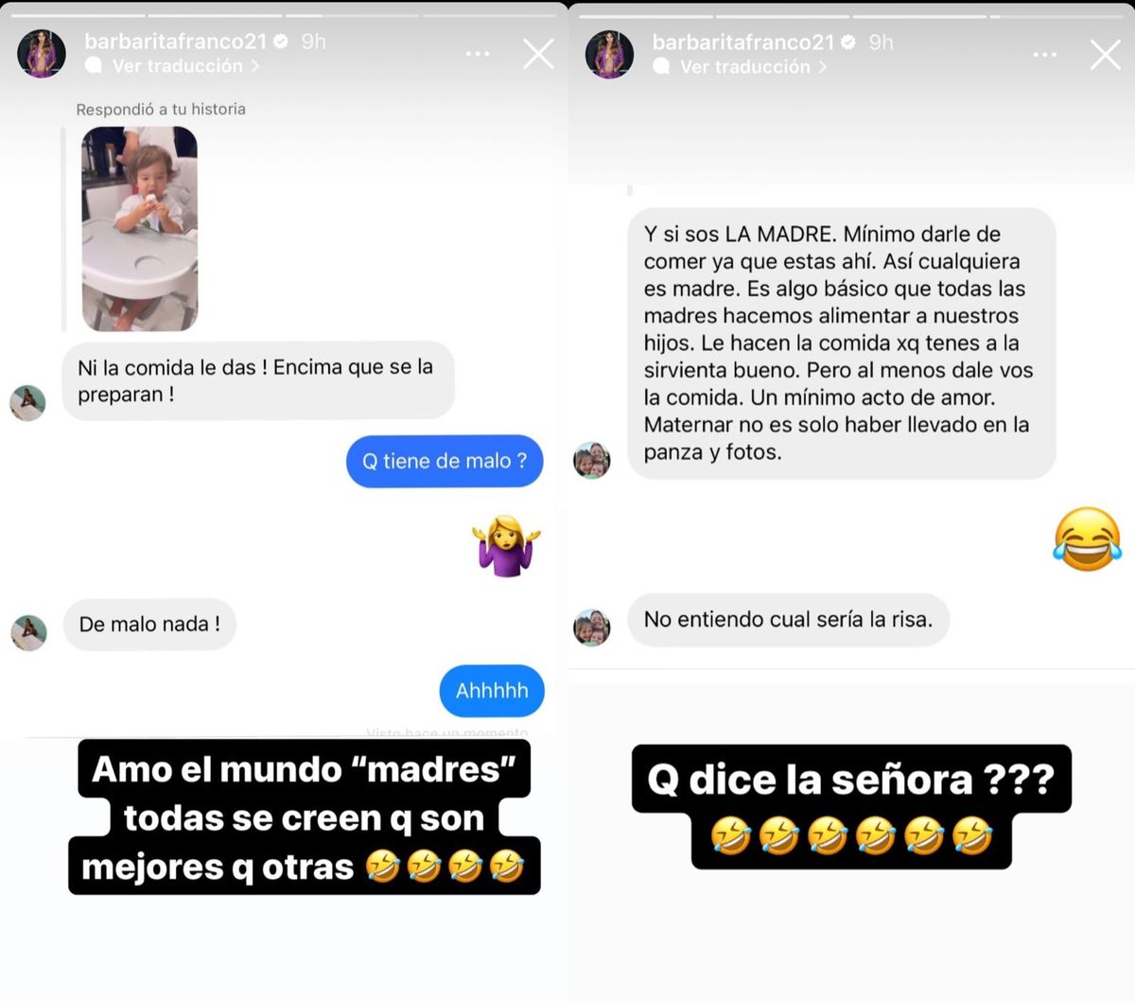The height and width of the screenshot is (1001, 1135).
Task: Select the blue 'Q tiene de malo ?' bubble
Action: tap(445, 462)
